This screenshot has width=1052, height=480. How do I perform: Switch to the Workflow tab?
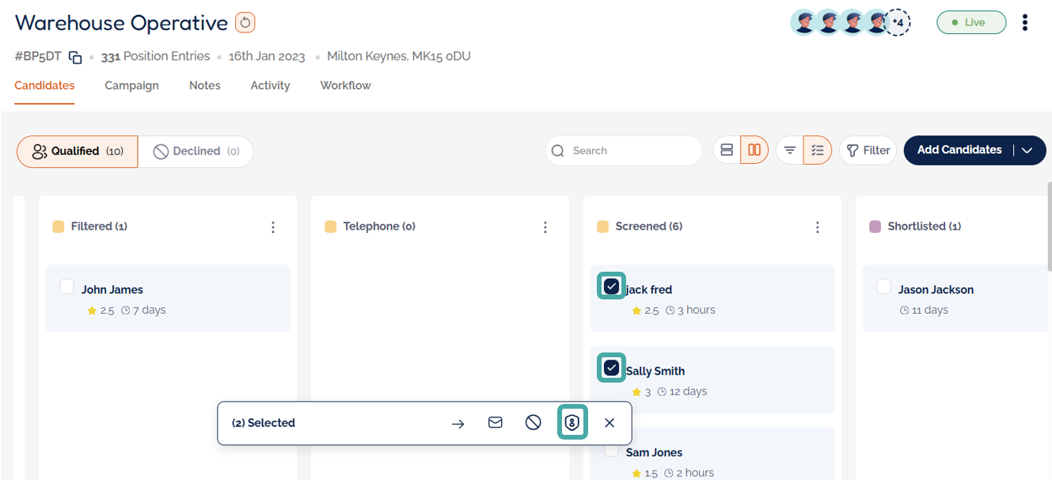pos(345,86)
